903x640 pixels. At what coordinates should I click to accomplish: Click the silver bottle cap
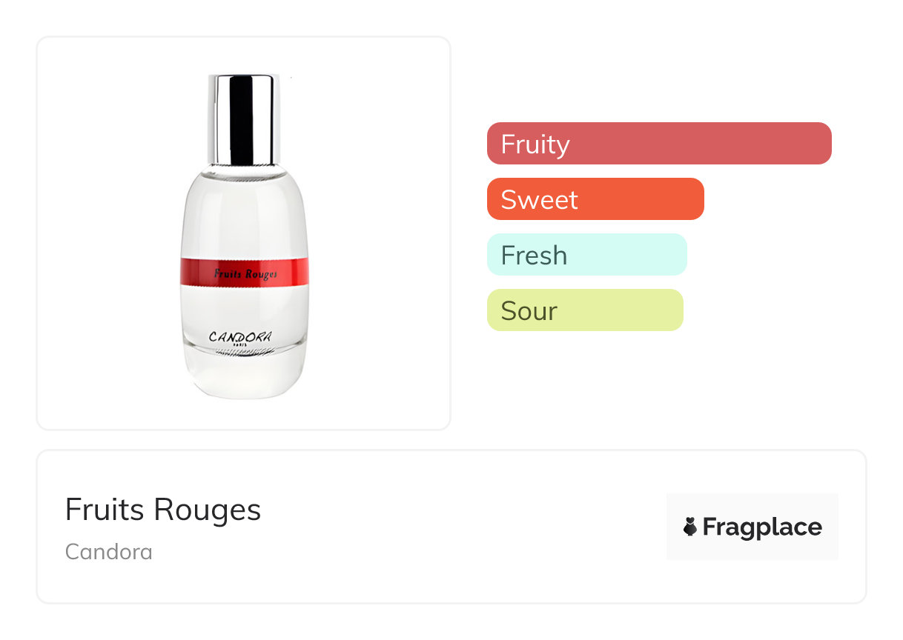[x=244, y=119]
